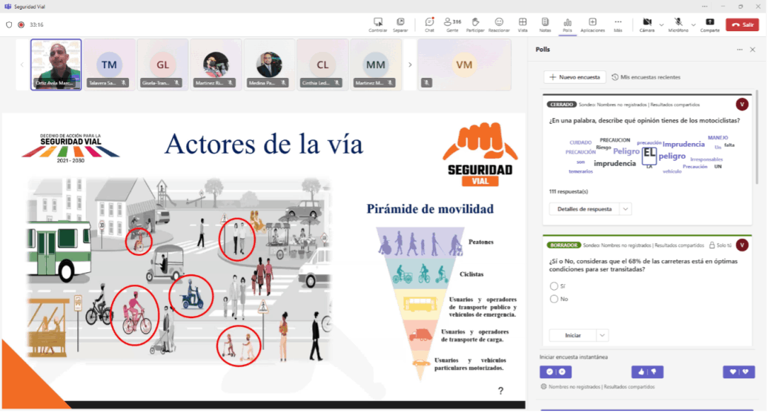Expand the Detalles de respuesta dropdown arrow
The height and width of the screenshot is (413, 768).
point(626,209)
